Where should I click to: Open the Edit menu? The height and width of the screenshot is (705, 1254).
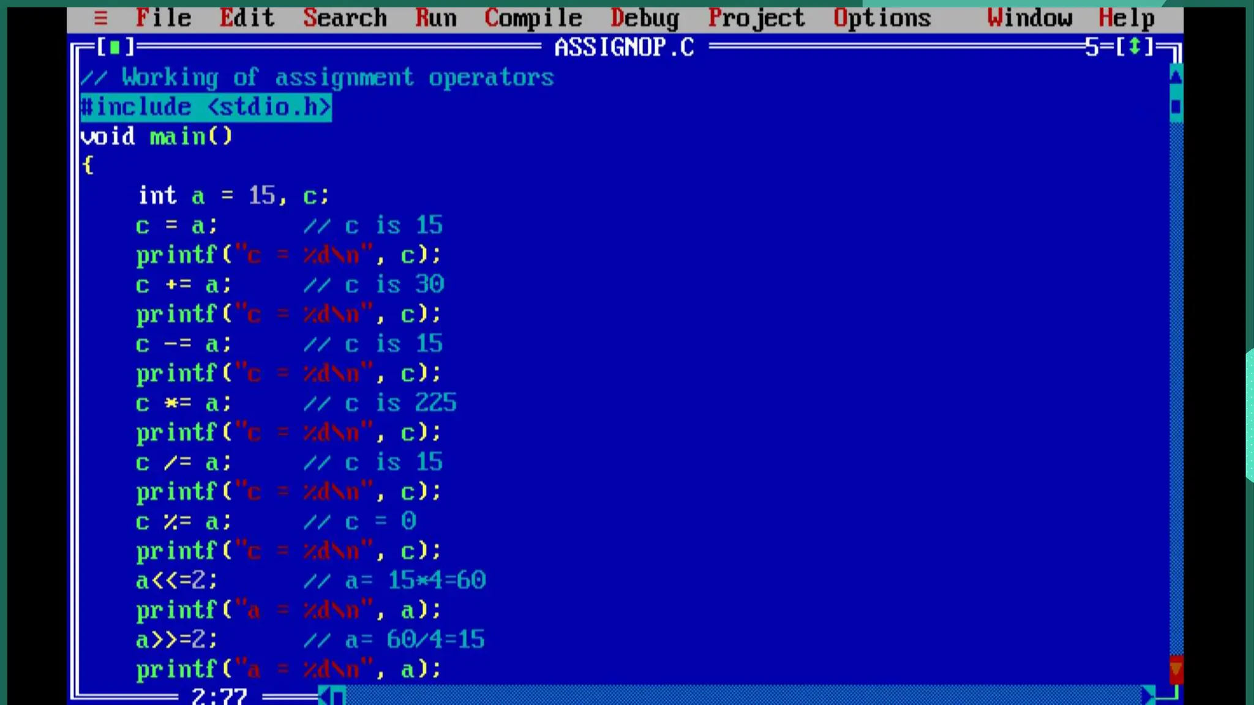point(247,18)
